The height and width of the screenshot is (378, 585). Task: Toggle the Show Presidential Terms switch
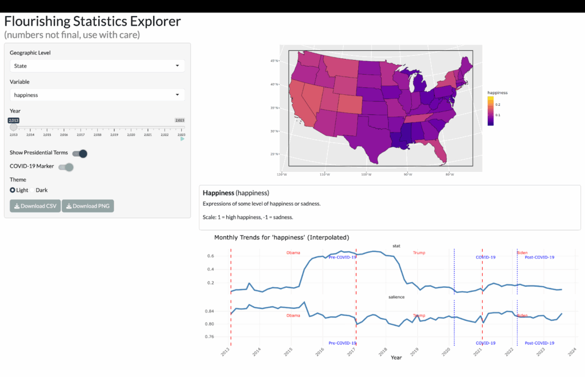tap(79, 153)
